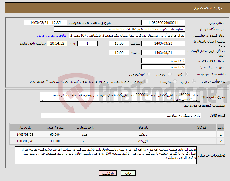Viewport: 230px width, 181px height.
Task: Click the date 1403/03/28 in row 2
Action: 25,141
